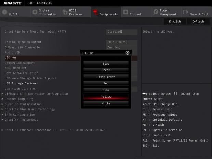Expand the Trusted Computing arrow
Viewport: 212px width, 159px height.
[2, 99]
